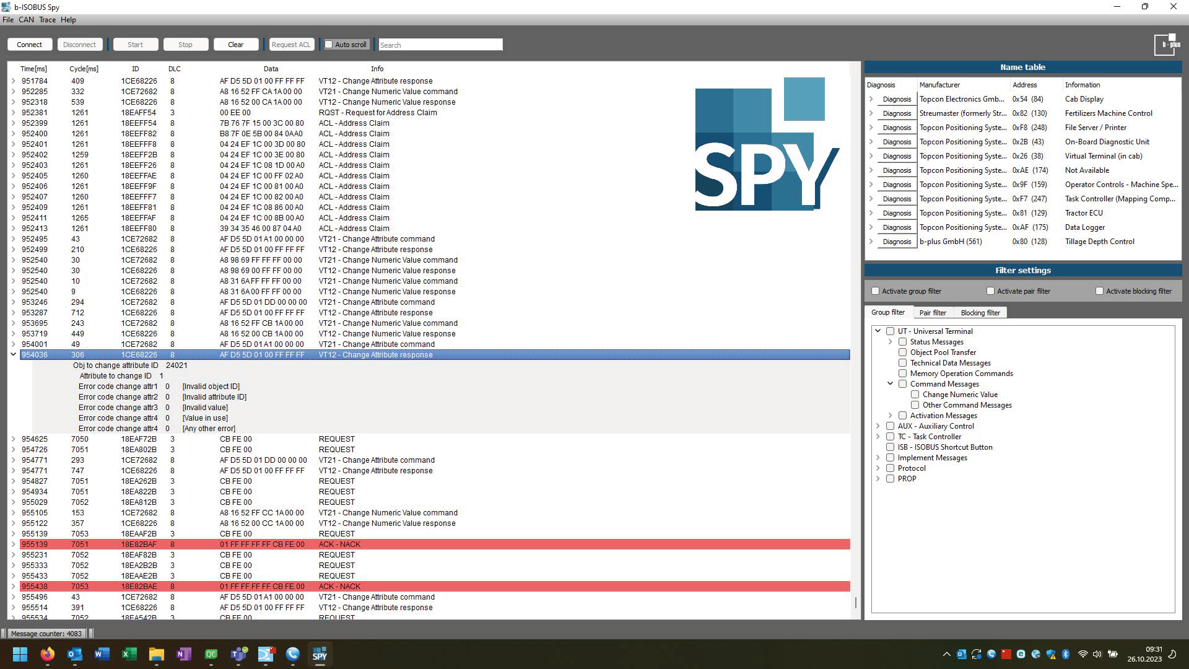Check UT - Universal Terminal filter box
1189x669 pixels.
coord(890,331)
